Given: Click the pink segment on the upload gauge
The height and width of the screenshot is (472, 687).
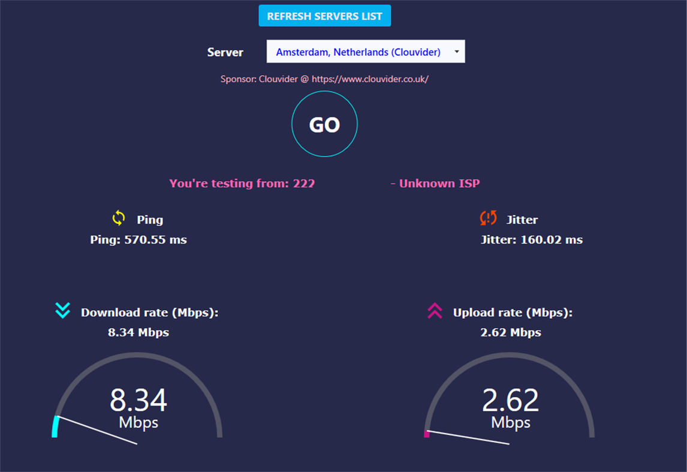Looking at the screenshot, I should [x=427, y=433].
